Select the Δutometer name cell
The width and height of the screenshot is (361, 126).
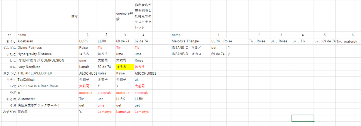(48, 99)
